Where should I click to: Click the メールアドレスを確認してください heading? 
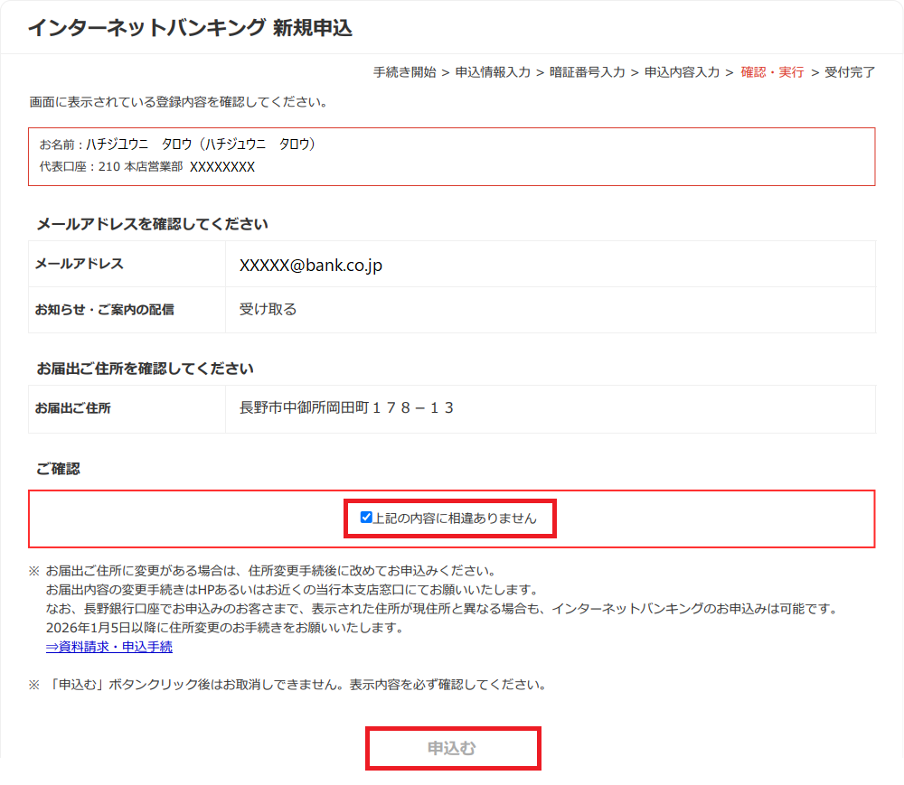tap(152, 224)
